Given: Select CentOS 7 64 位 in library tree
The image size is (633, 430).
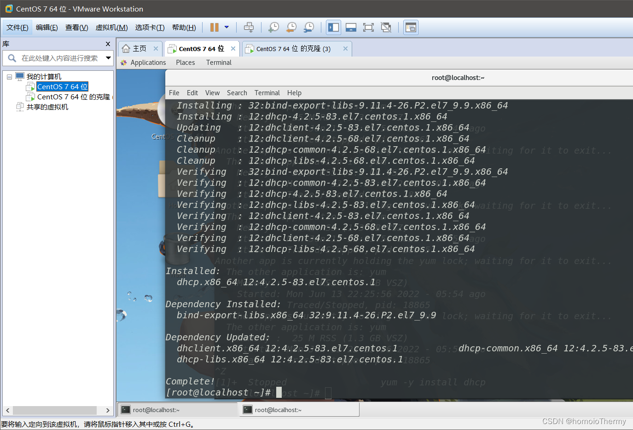Looking at the screenshot, I should pos(62,87).
